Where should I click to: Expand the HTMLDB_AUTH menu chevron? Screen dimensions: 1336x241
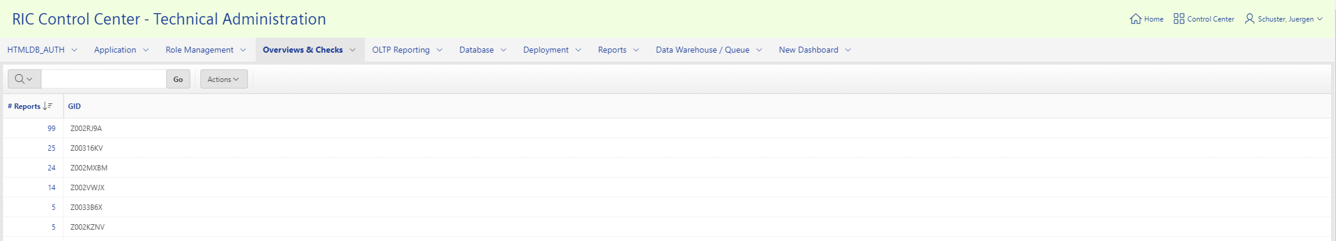(x=74, y=50)
